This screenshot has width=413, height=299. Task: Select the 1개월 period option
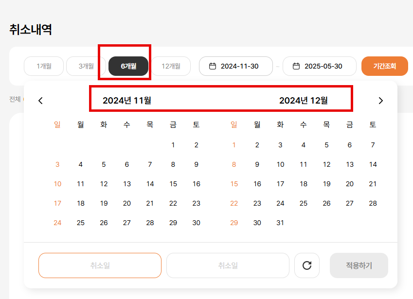point(44,66)
